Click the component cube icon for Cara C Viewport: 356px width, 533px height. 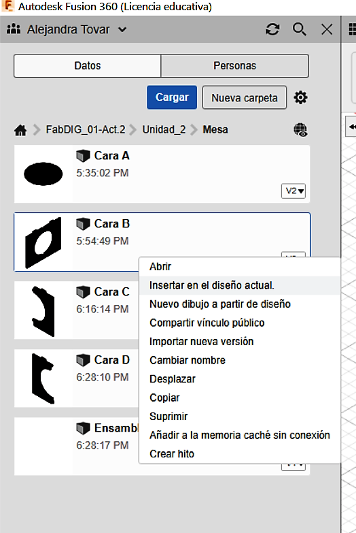(83, 292)
